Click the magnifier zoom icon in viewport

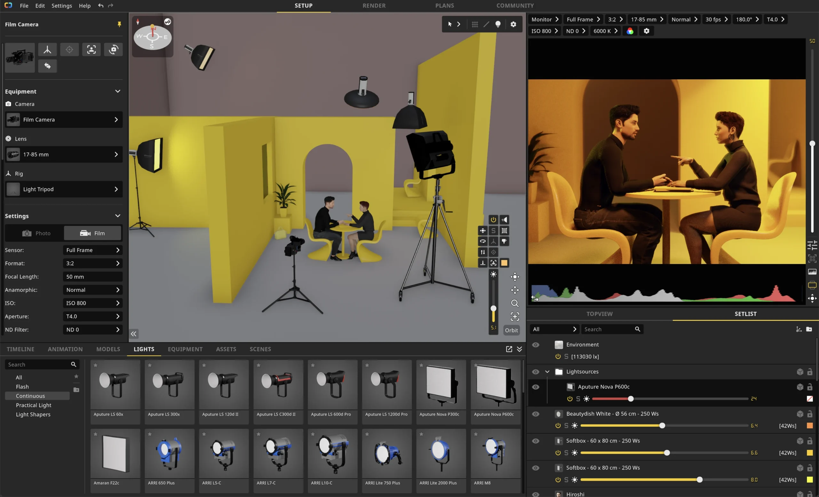tap(514, 303)
